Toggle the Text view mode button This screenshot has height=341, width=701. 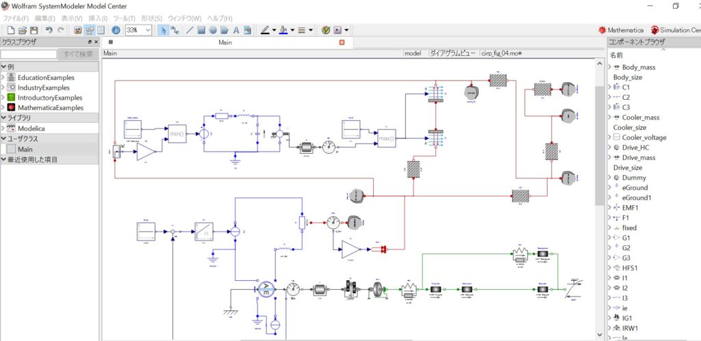[x=101, y=30]
